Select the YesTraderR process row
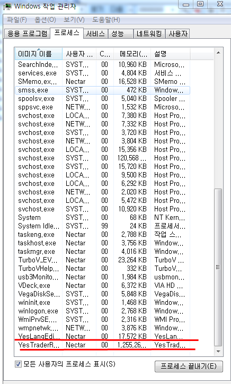 (102, 345)
